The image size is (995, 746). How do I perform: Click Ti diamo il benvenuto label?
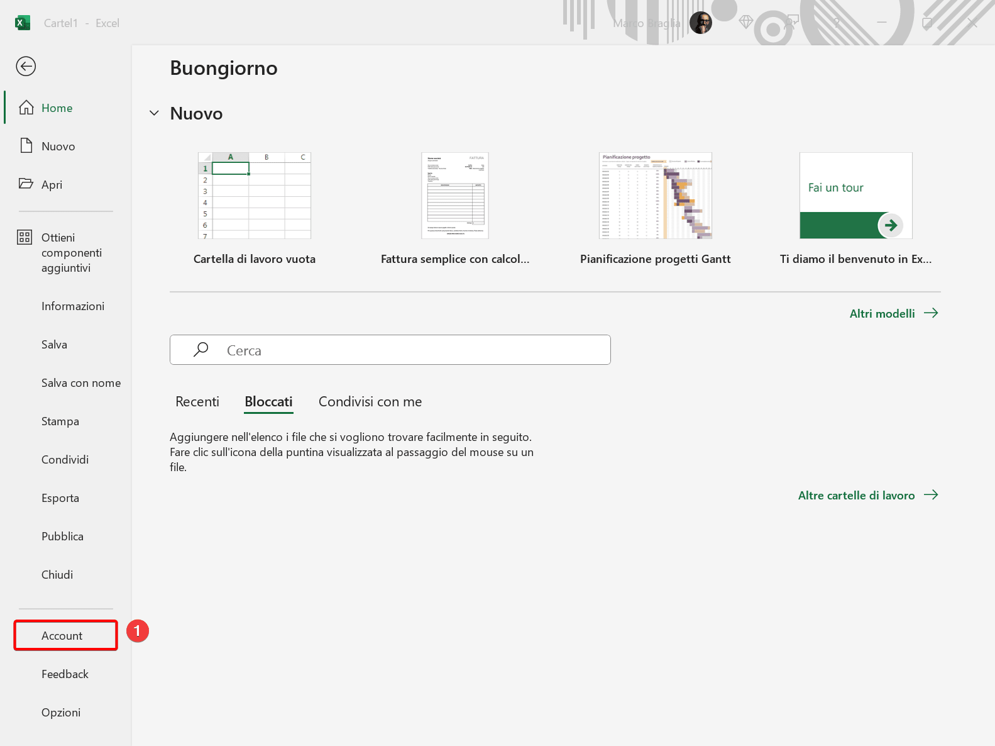pyautogui.click(x=856, y=259)
